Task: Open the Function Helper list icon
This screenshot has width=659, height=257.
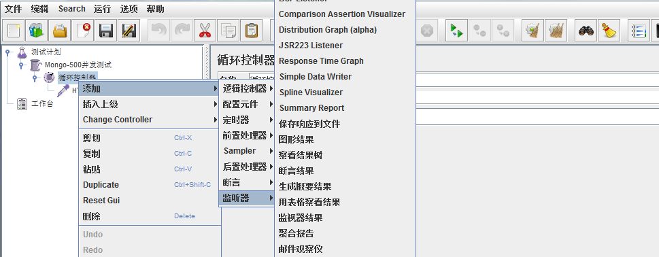Action: (639, 30)
